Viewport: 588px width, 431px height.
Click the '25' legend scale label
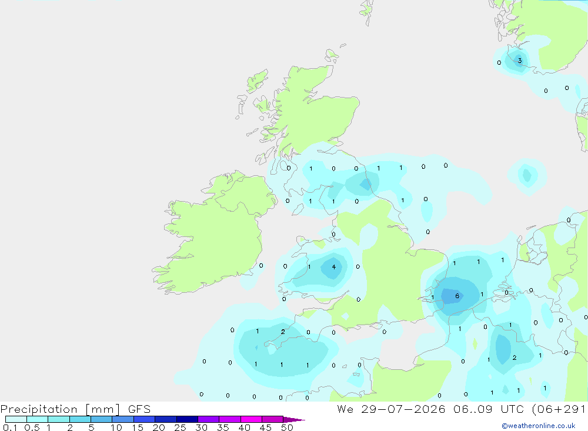[x=180, y=427]
